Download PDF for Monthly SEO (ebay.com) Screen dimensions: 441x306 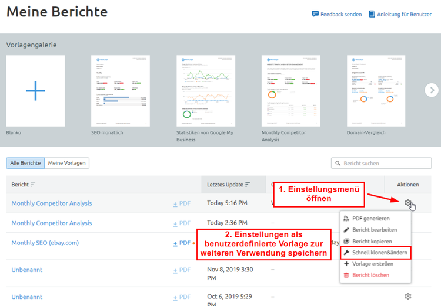pyautogui.click(x=182, y=243)
